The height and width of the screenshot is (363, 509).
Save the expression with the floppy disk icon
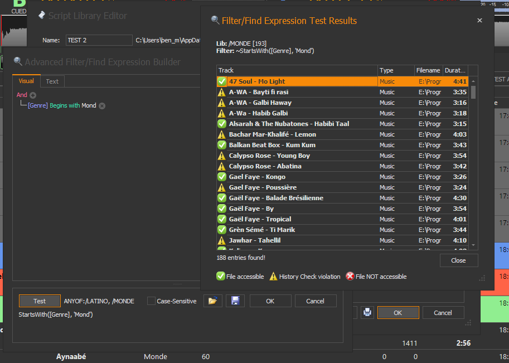[x=235, y=301]
